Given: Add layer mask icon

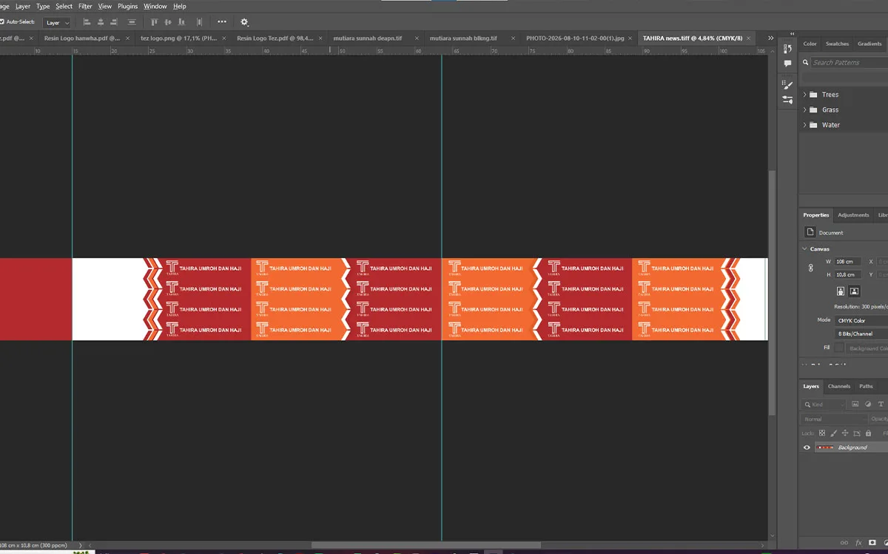Looking at the screenshot, I should click(x=872, y=543).
